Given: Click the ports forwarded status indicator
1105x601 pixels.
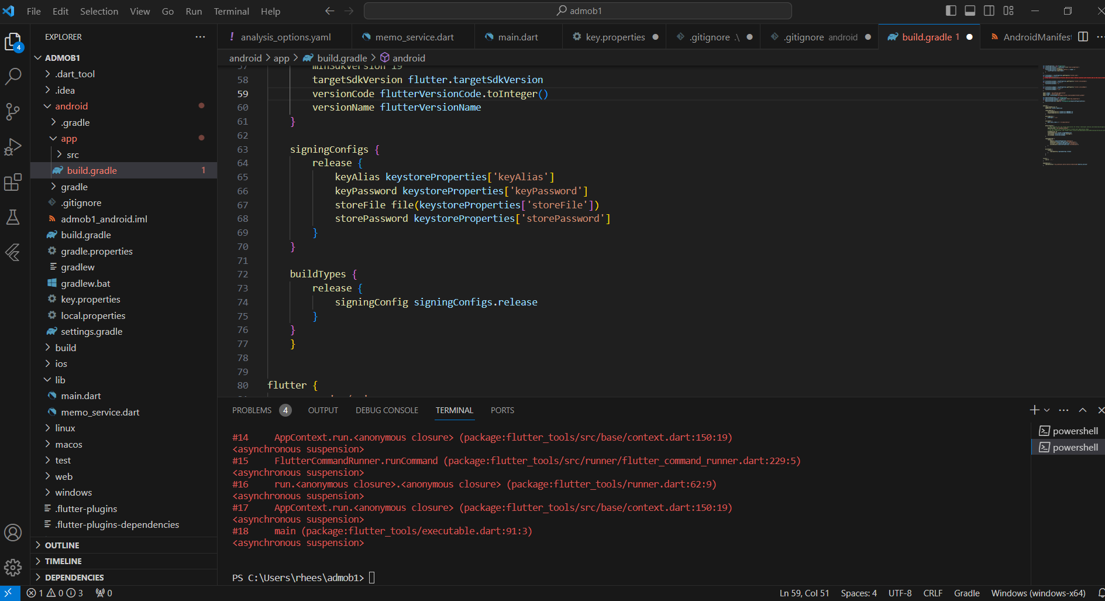Looking at the screenshot, I should 104,593.
